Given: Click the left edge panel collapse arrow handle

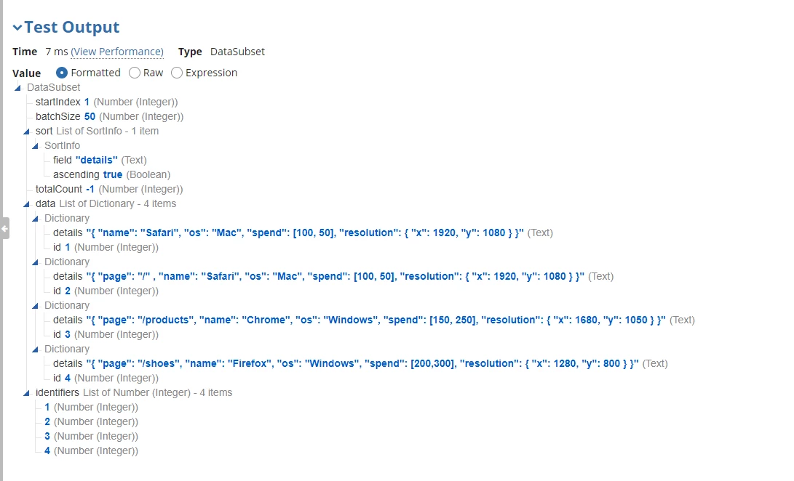Looking at the screenshot, I should 4,229.
